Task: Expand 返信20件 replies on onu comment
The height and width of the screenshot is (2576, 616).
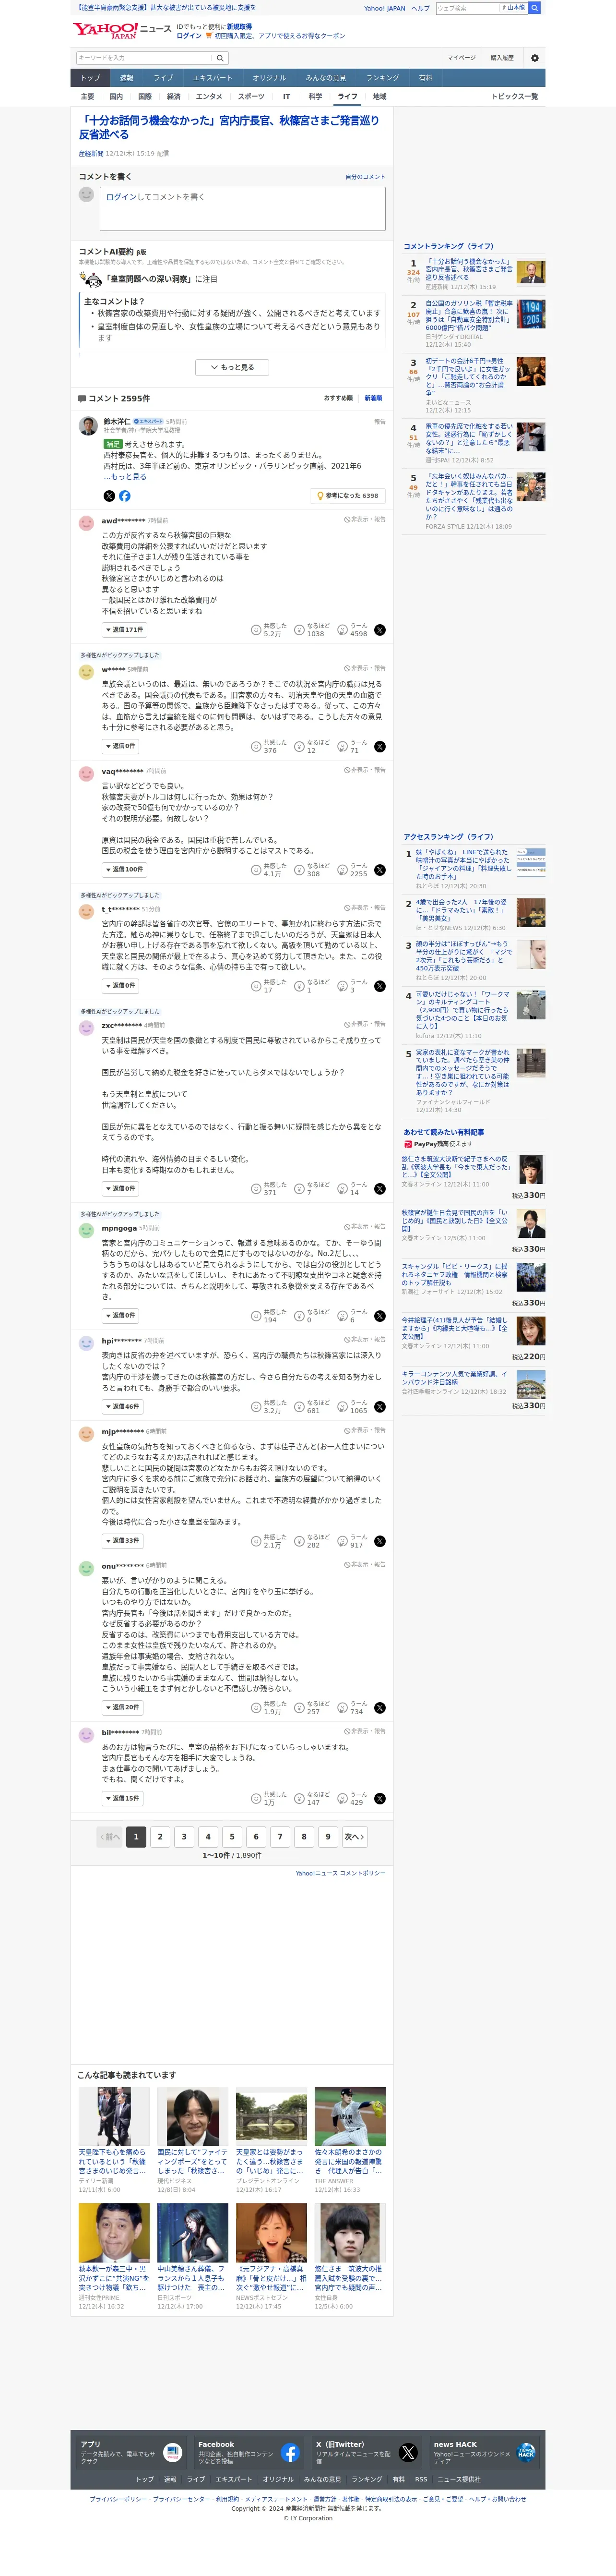Action: tap(122, 1707)
